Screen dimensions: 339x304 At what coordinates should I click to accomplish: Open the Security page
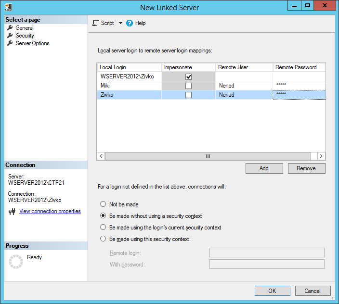coord(25,36)
